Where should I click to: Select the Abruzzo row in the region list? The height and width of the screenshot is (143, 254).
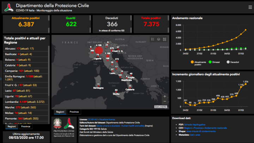[26, 49]
